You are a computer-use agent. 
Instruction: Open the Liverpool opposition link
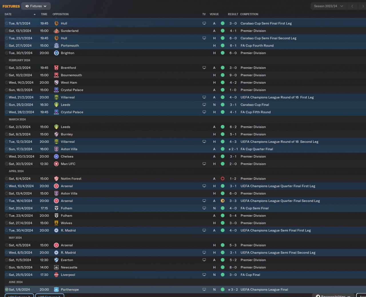pyautogui.click(x=68, y=275)
